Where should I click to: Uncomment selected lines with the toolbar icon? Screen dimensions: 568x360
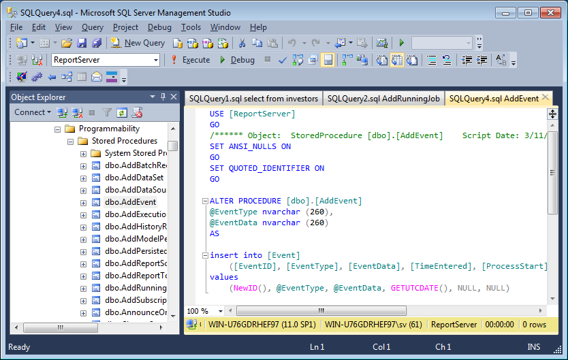pos(447,60)
